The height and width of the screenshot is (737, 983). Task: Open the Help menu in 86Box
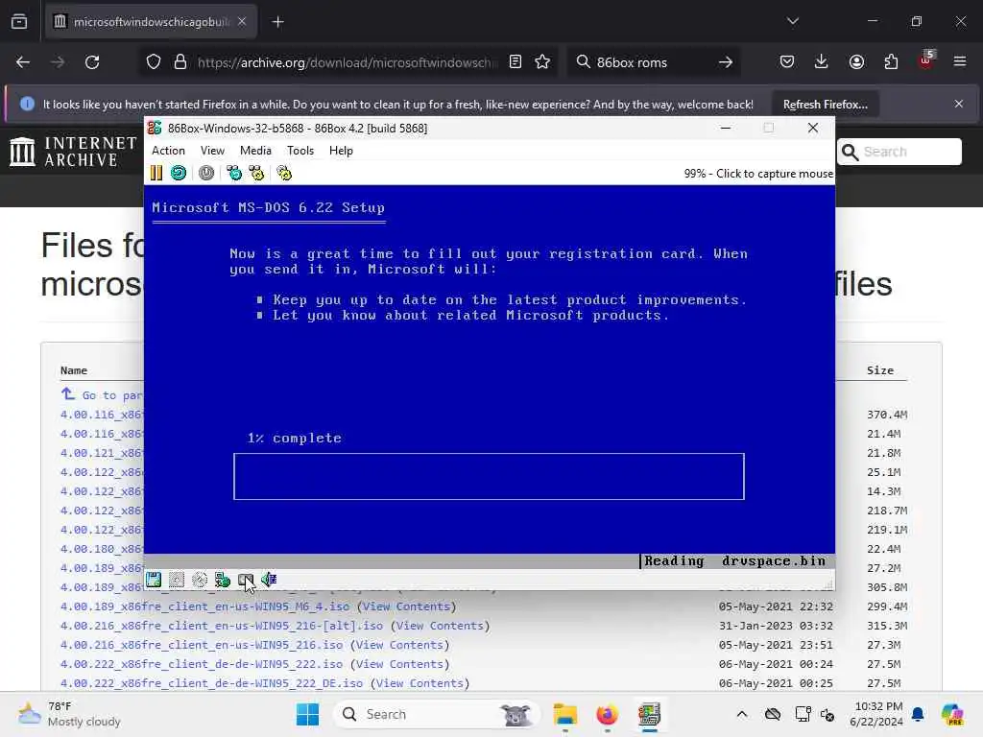click(x=341, y=151)
